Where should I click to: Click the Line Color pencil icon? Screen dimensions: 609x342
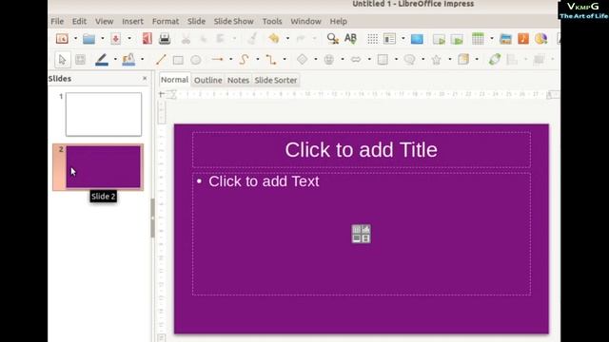102,60
